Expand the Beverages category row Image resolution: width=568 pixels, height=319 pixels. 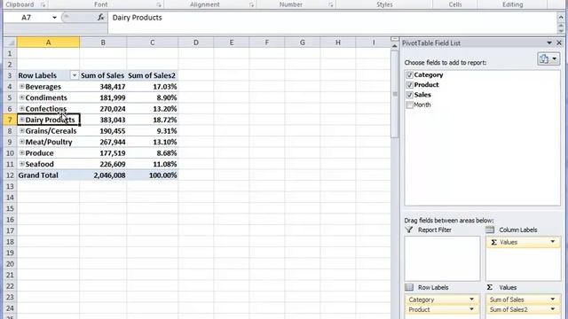coord(21,87)
